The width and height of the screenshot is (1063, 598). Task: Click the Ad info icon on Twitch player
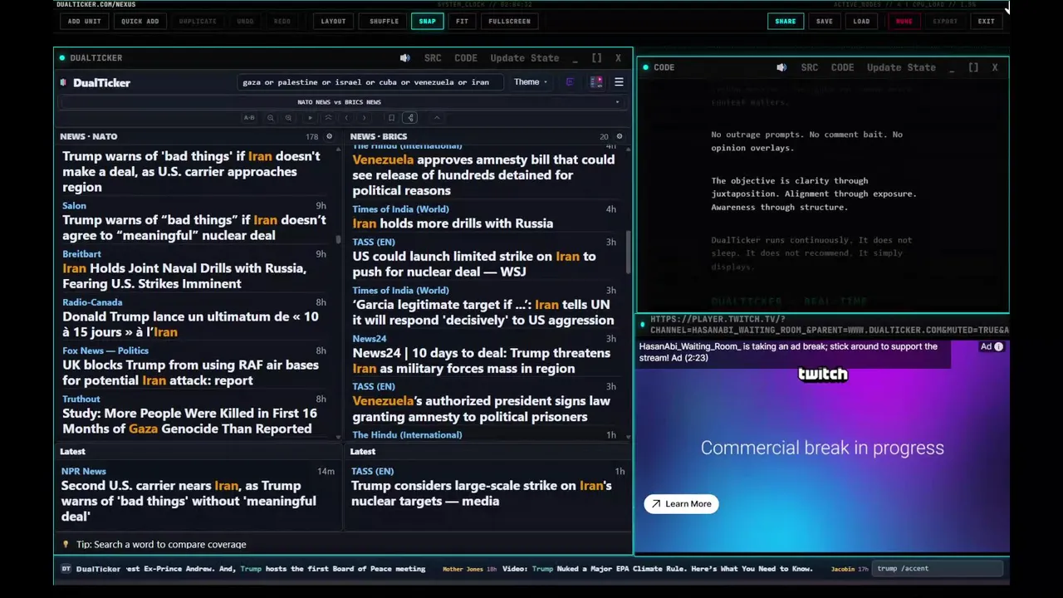click(998, 347)
